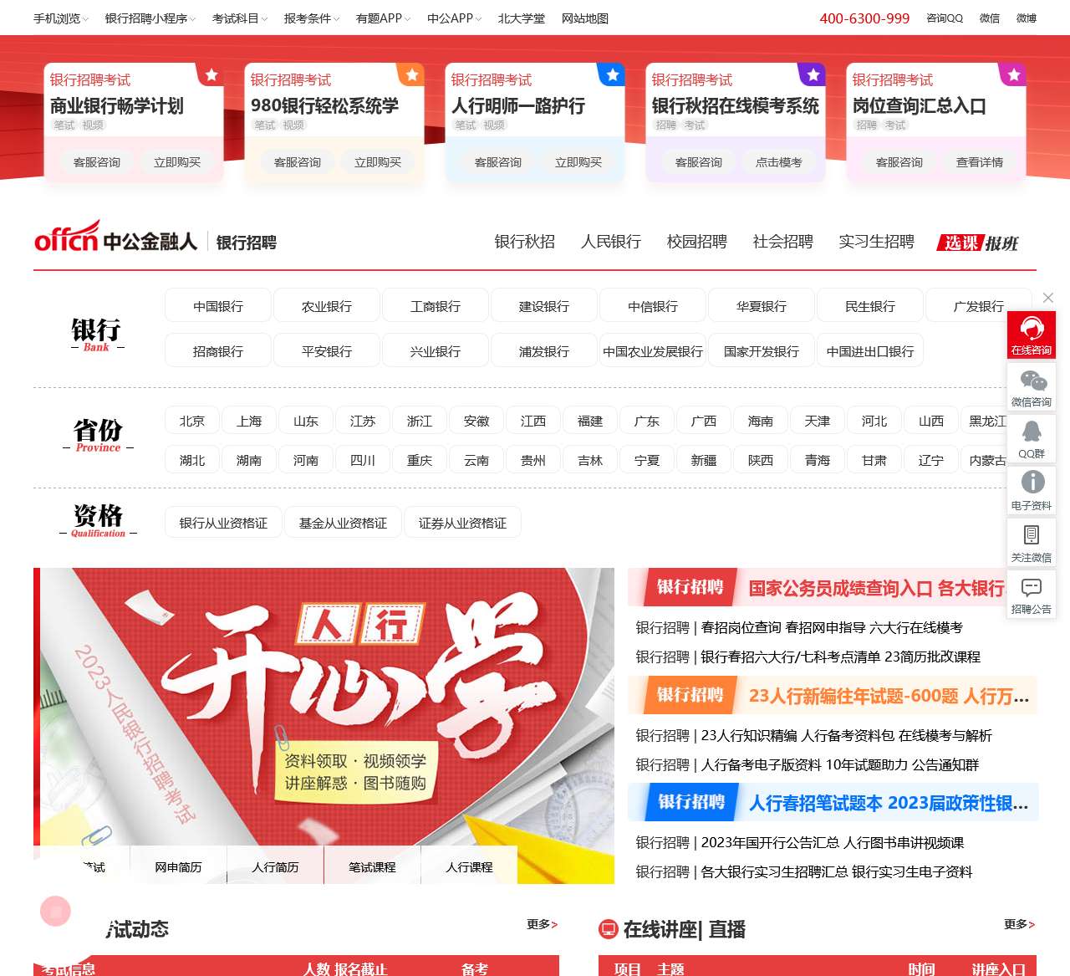The height and width of the screenshot is (976, 1070).
Task: Choose 农业银行 bank button
Action: (x=327, y=306)
